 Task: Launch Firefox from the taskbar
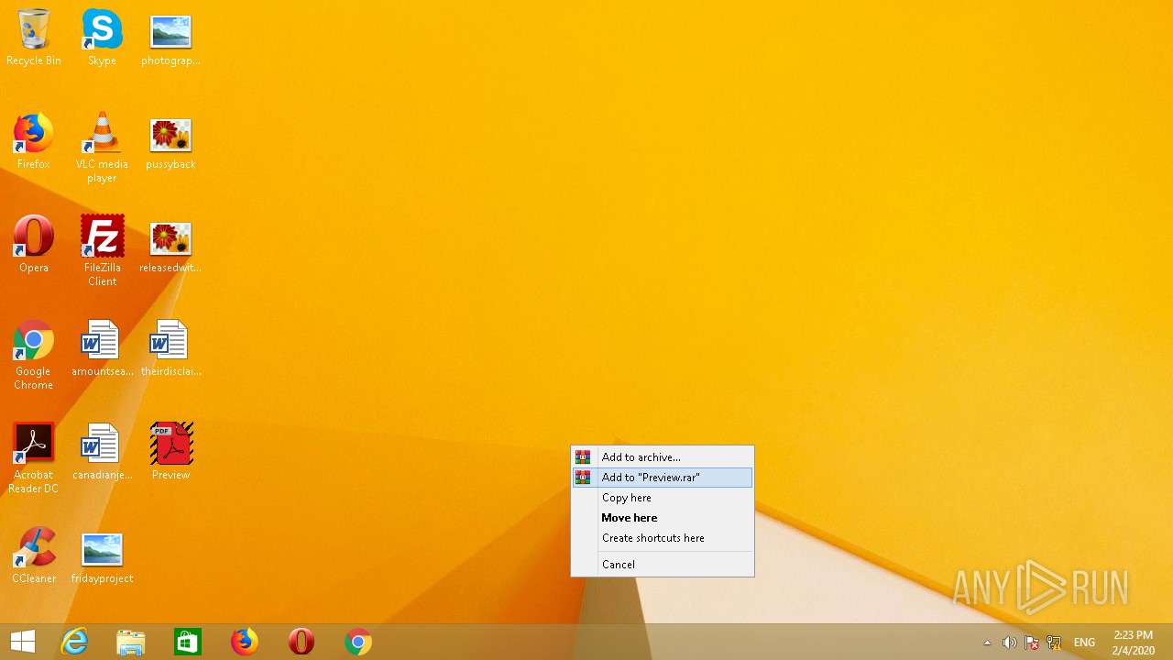[245, 642]
